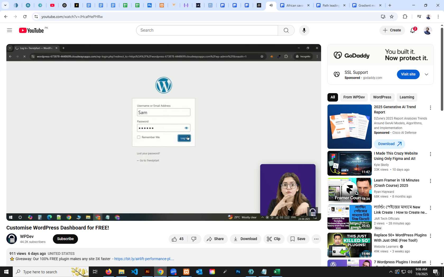
Task: Bookmark this page with star icon
Action: coord(392,17)
